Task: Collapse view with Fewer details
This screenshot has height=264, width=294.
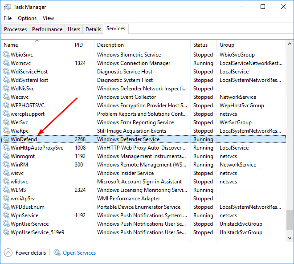Action: click(x=25, y=253)
